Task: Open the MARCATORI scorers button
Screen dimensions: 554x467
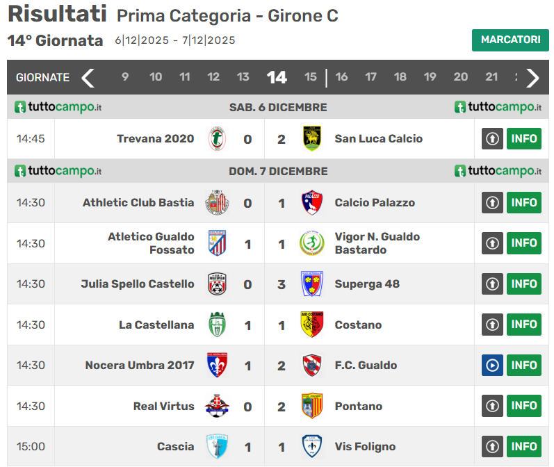Action: pos(510,40)
